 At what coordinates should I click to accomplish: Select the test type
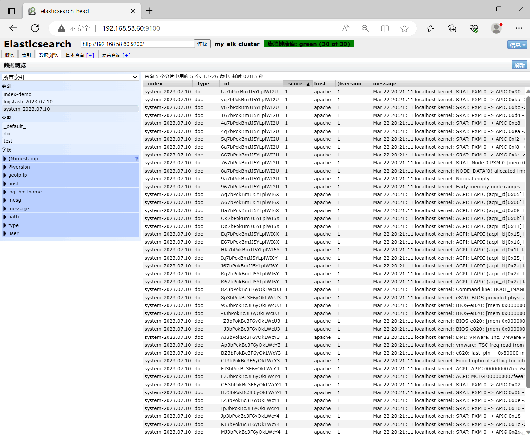(x=70, y=141)
